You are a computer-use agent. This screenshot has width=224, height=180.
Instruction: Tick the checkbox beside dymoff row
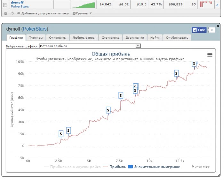[5, 4]
